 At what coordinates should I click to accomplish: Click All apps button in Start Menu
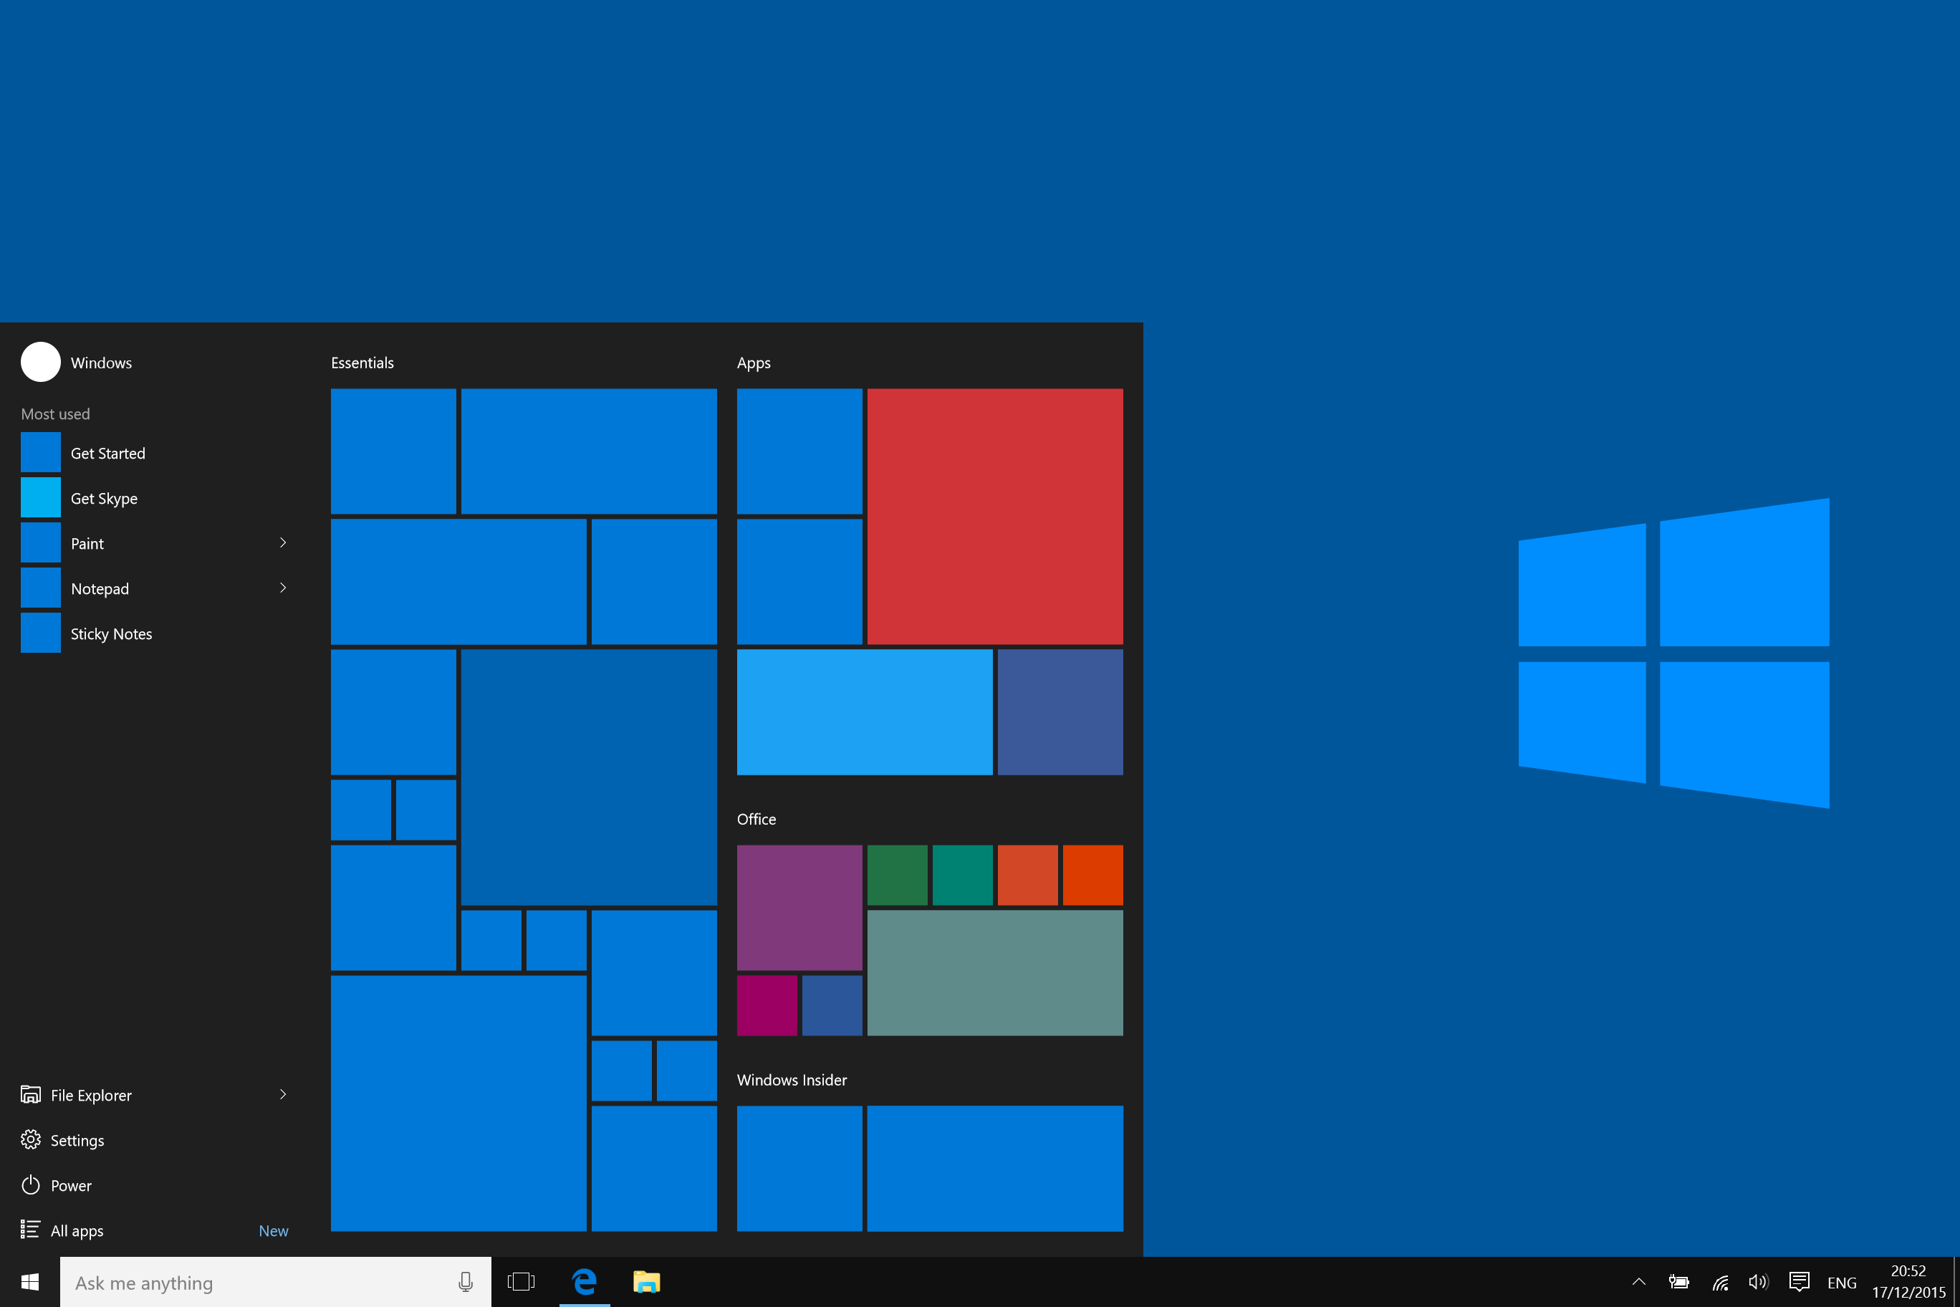click(x=77, y=1231)
